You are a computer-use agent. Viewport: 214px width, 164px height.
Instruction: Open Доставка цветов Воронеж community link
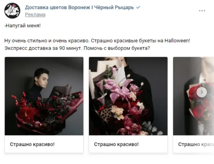pos(79,7)
